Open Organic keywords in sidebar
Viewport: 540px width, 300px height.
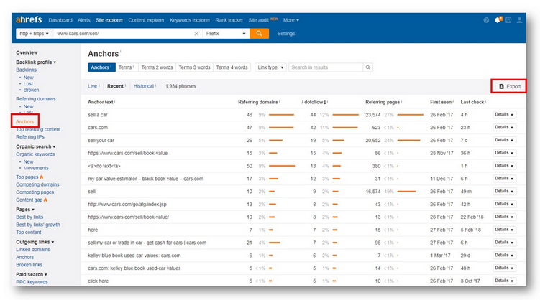(35, 154)
